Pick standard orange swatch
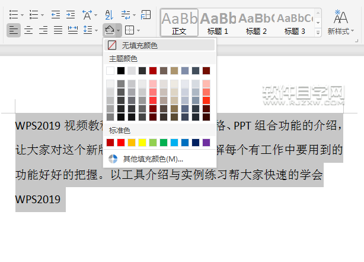 [132, 143]
